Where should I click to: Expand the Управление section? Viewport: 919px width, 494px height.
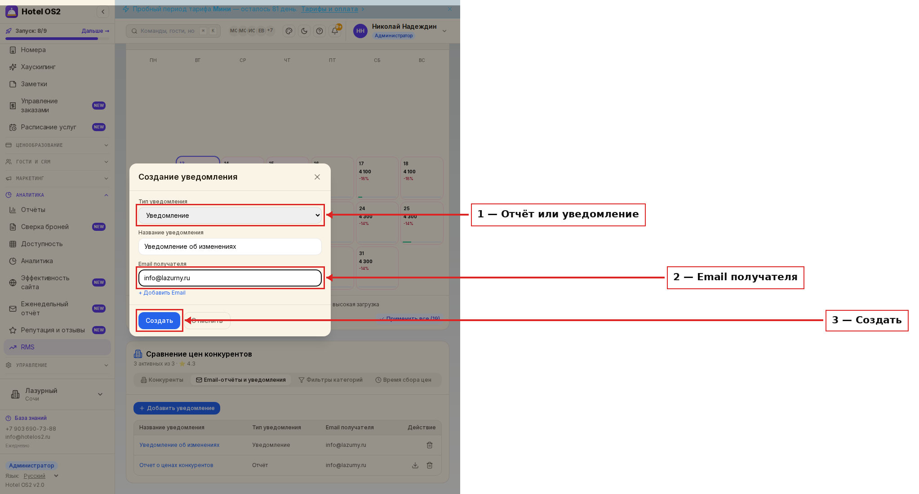point(57,365)
